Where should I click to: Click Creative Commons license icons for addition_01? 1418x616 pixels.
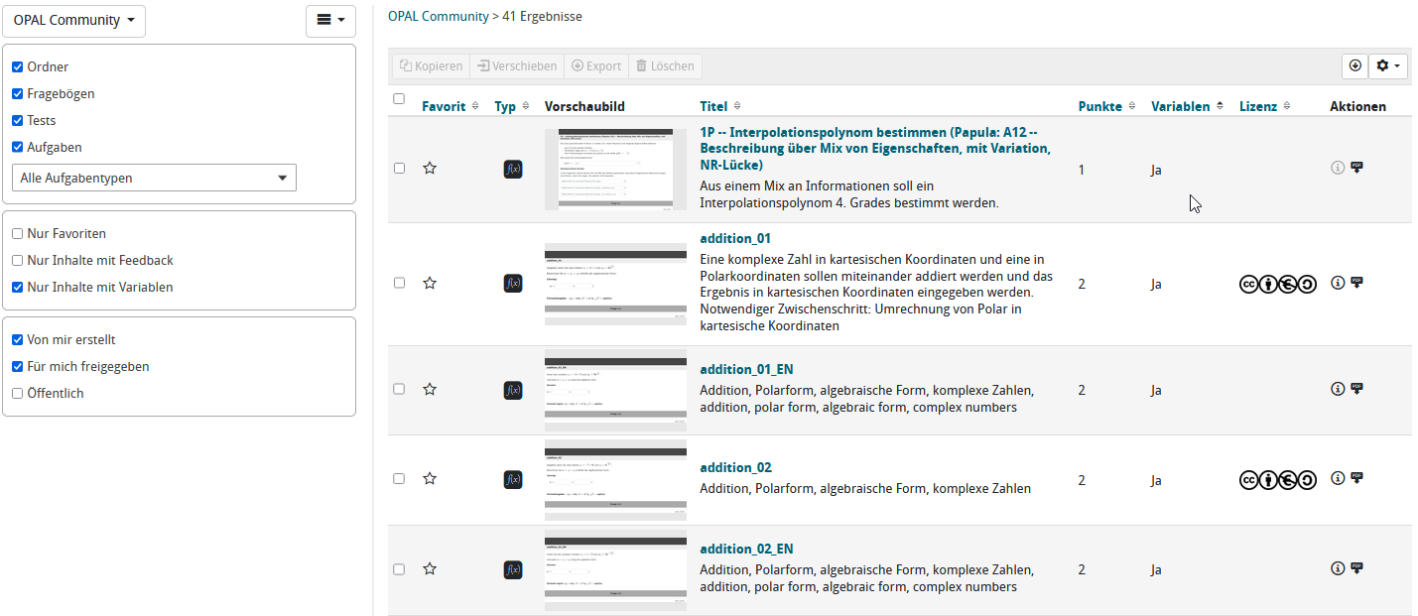pos(1277,285)
